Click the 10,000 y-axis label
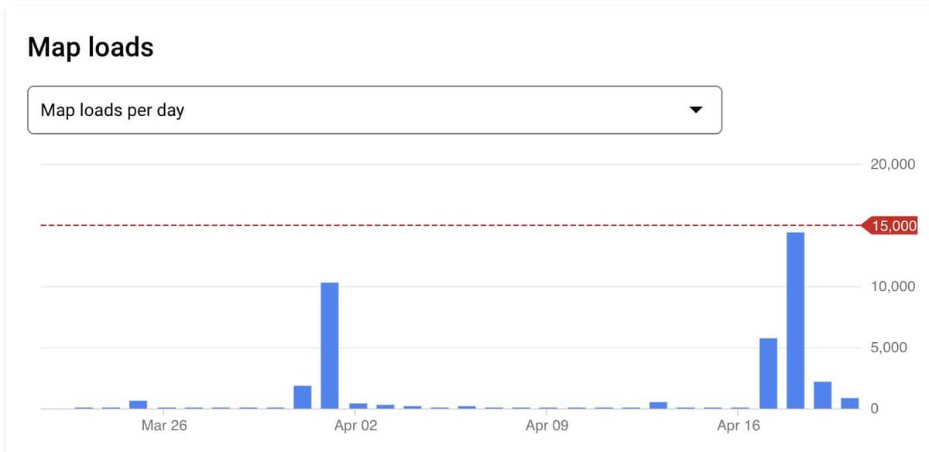This screenshot has height=452, width=929. (x=893, y=286)
